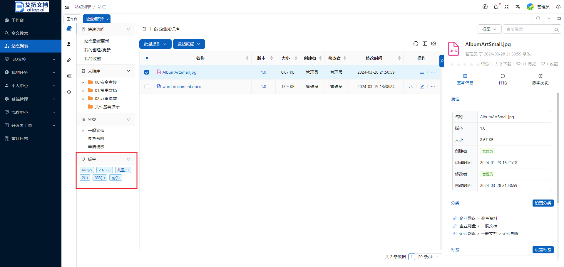Viewport: 564px width, 267px height.
Task: Click the 设置分类 button
Action: [543, 203]
